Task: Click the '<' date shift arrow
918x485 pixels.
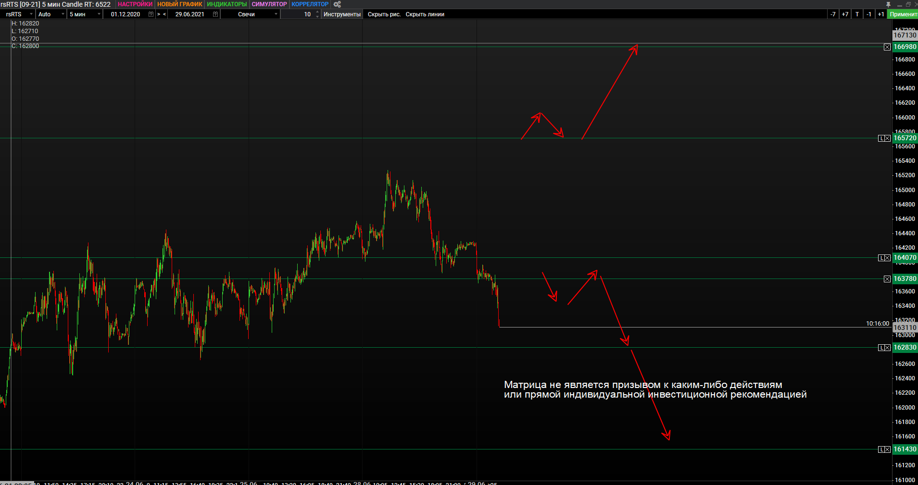Action: (164, 14)
